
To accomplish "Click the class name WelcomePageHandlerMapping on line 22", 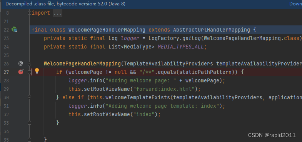I will pyautogui.click(x=107, y=30).
